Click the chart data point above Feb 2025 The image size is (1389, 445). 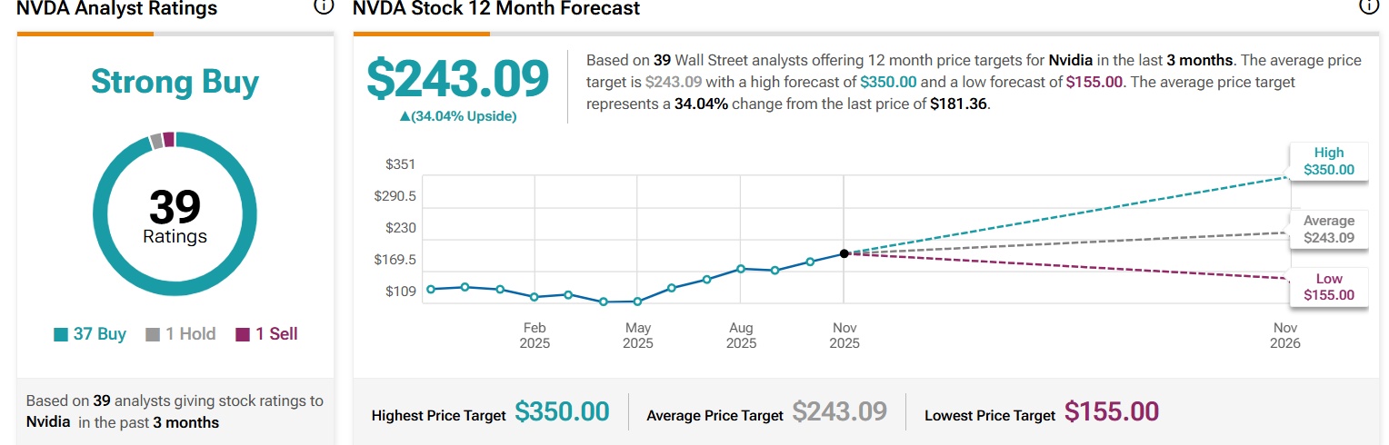[x=535, y=297]
